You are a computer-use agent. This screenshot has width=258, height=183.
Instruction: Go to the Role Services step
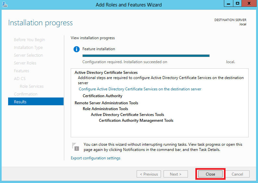click(x=31, y=86)
